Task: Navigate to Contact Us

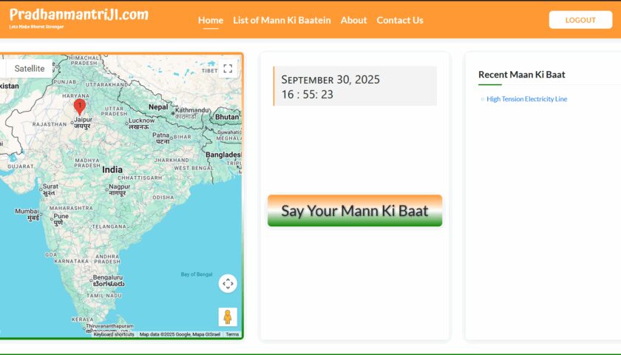Action: (400, 20)
